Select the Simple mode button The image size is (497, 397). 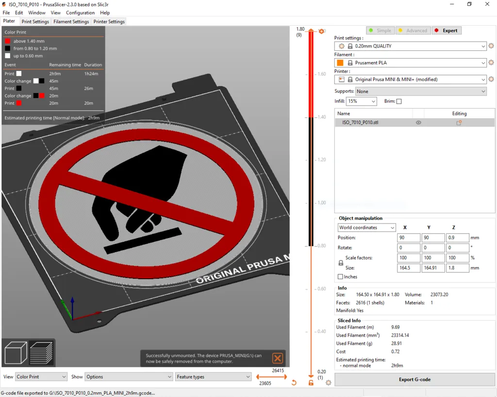380,31
